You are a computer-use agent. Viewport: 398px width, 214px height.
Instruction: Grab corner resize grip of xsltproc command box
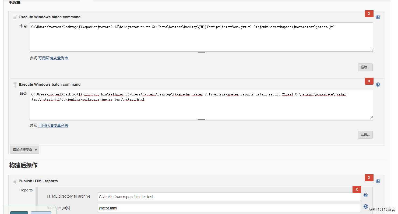point(372,117)
